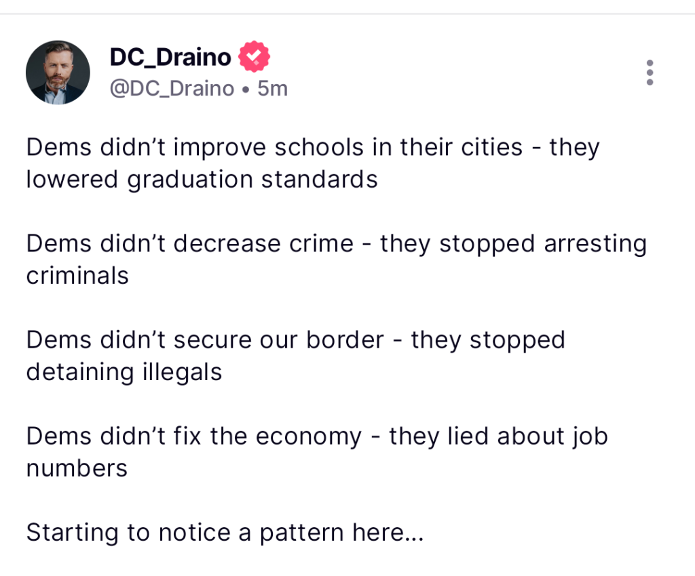The height and width of the screenshot is (576, 695).
Task: Open the @DC_Draino handle link
Action: tap(172, 88)
